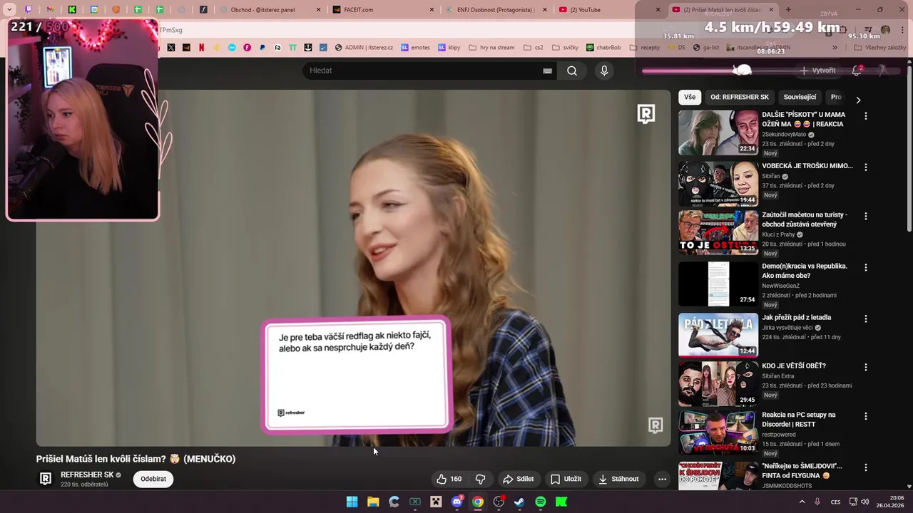The height and width of the screenshot is (513, 913).
Task: Open the 'cs2' bookmarks folder
Action: pos(534,48)
